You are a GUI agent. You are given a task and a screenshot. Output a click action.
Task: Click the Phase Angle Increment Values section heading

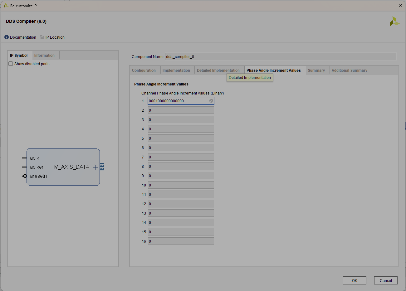[161, 84]
